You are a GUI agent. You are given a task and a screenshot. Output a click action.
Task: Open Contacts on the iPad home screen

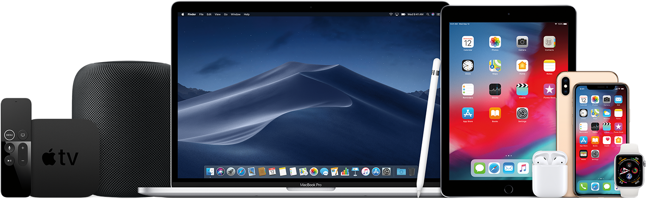(x=549, y=42)
